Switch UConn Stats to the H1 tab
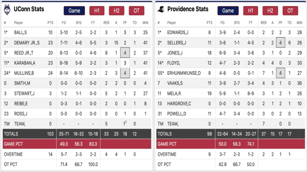 pos(97,11)
